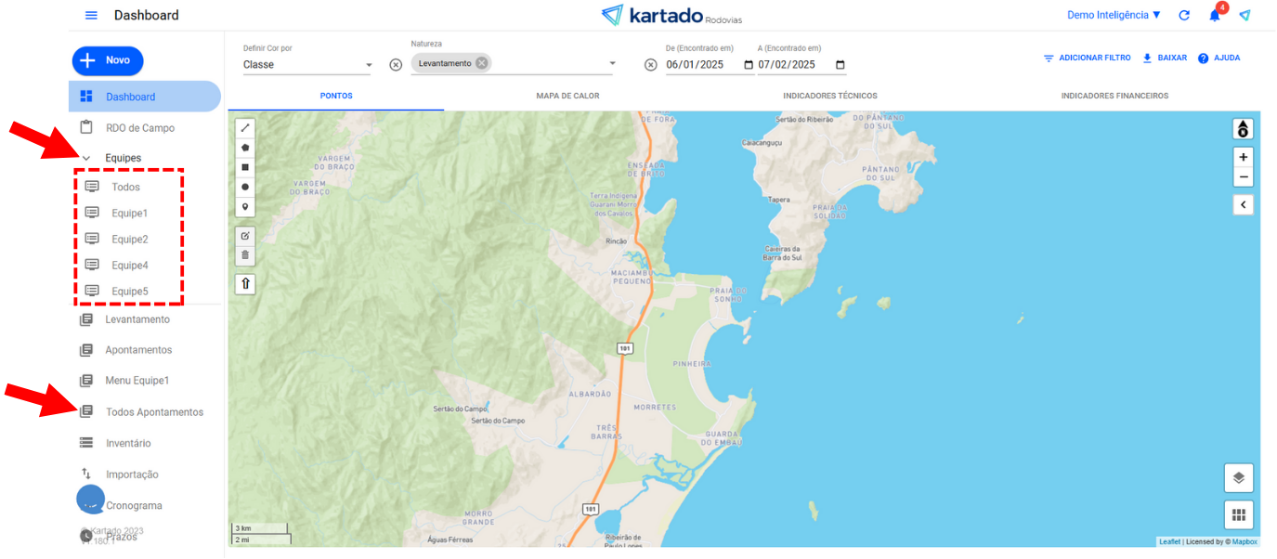Expand the Natureza dropdown arrow

click(612, 64)
